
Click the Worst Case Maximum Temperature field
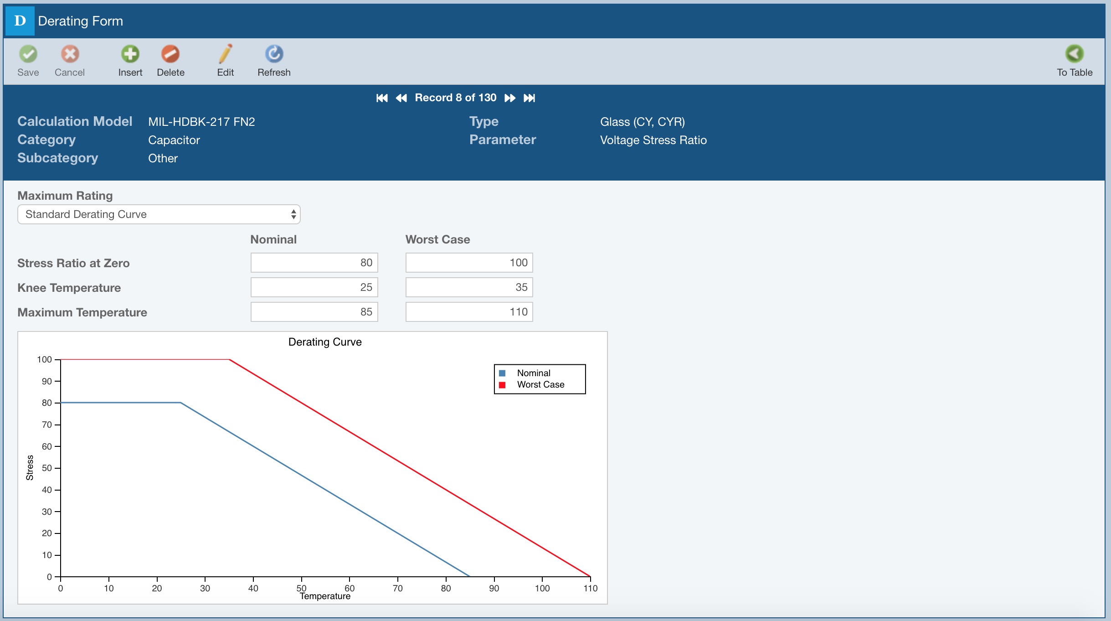click(469, 312)
